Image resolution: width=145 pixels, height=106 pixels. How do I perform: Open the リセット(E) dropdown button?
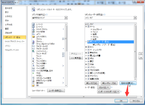pyautogui.click(x=104, y=87)
